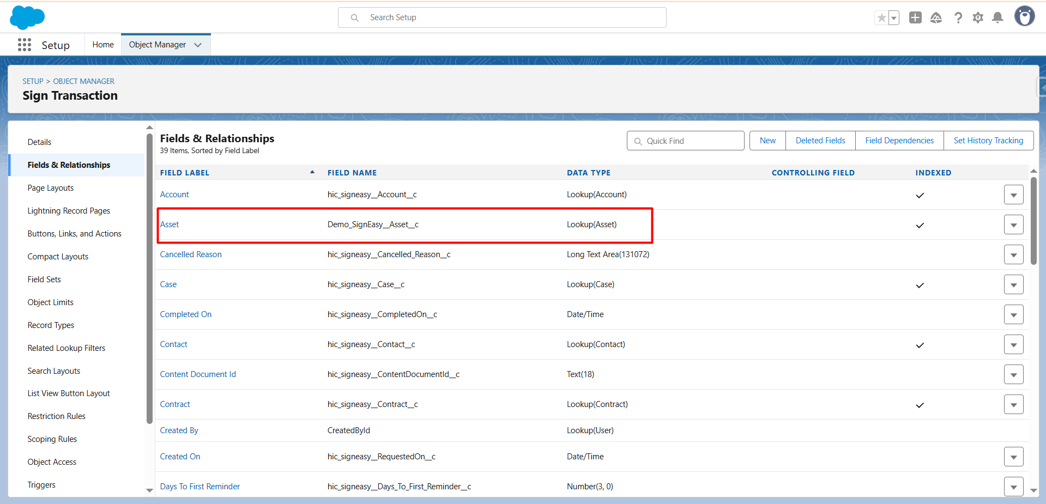Sort by the Field Label column header
This screenshot has height=504, width=1046.
[x=185, y=173]
